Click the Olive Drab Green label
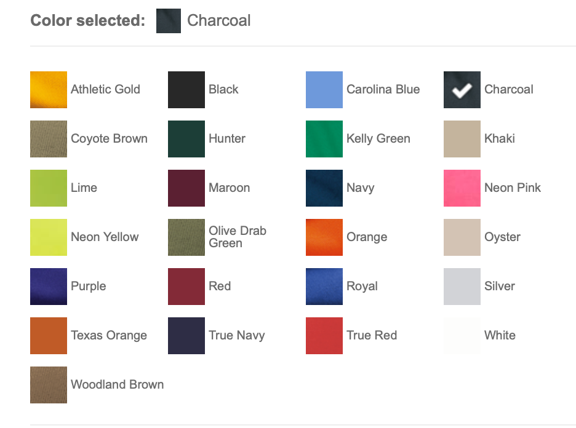Image resolution: width=576 pixels, height=428 pixels. tap(237, 237)
